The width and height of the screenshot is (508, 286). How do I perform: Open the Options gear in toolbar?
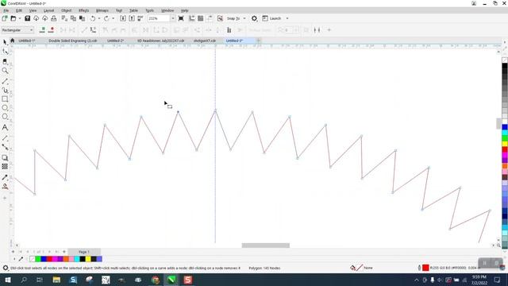coord(254,18)
